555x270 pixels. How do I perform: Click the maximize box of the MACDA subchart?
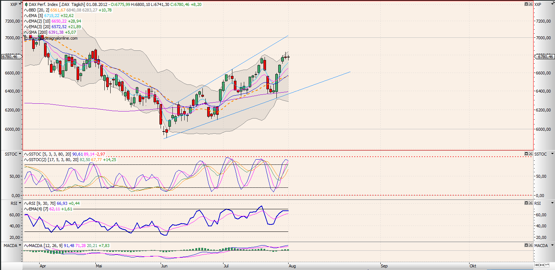(x=526, y=245)
